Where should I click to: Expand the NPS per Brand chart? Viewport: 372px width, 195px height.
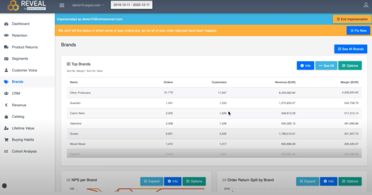pyautogui.click(x=152, y=181)
